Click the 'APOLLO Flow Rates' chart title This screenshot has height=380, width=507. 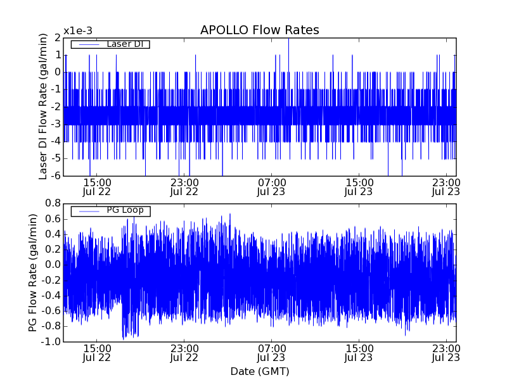pos(260,30)
